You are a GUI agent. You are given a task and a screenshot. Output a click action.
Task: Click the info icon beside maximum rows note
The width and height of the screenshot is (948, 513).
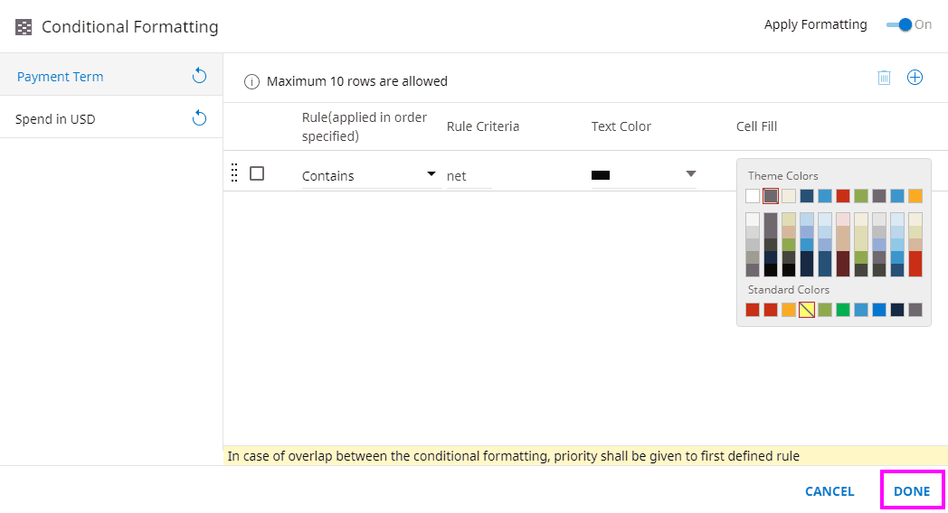[251, 81]
